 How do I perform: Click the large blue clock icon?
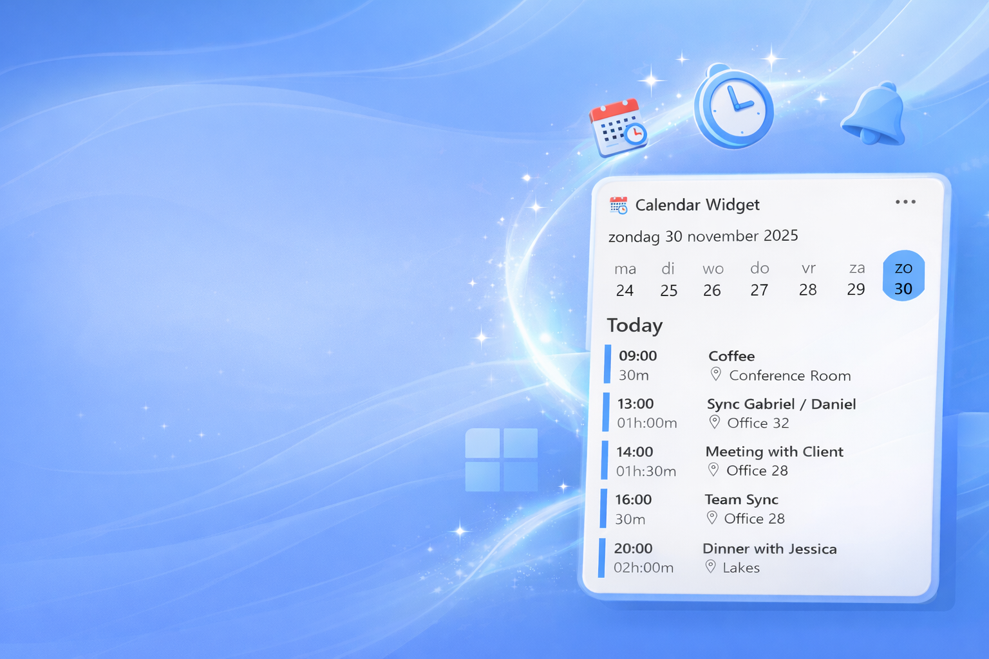click(x=733, y=107)
